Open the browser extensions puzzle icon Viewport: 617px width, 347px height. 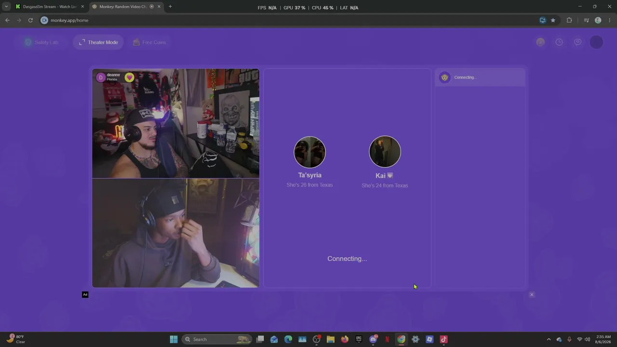coord(569,20)
